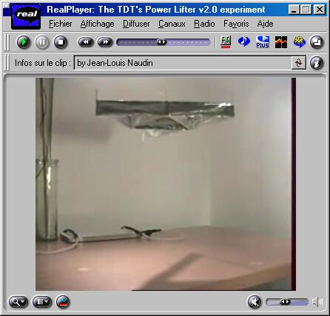The image size is (330, 316).
Task: Open the Favoris menu
Action: [x=236, y=24]
